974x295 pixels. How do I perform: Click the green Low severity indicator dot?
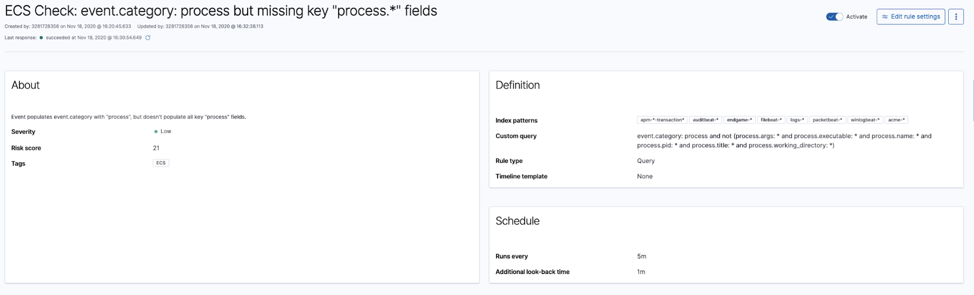(x=156, y=131)
